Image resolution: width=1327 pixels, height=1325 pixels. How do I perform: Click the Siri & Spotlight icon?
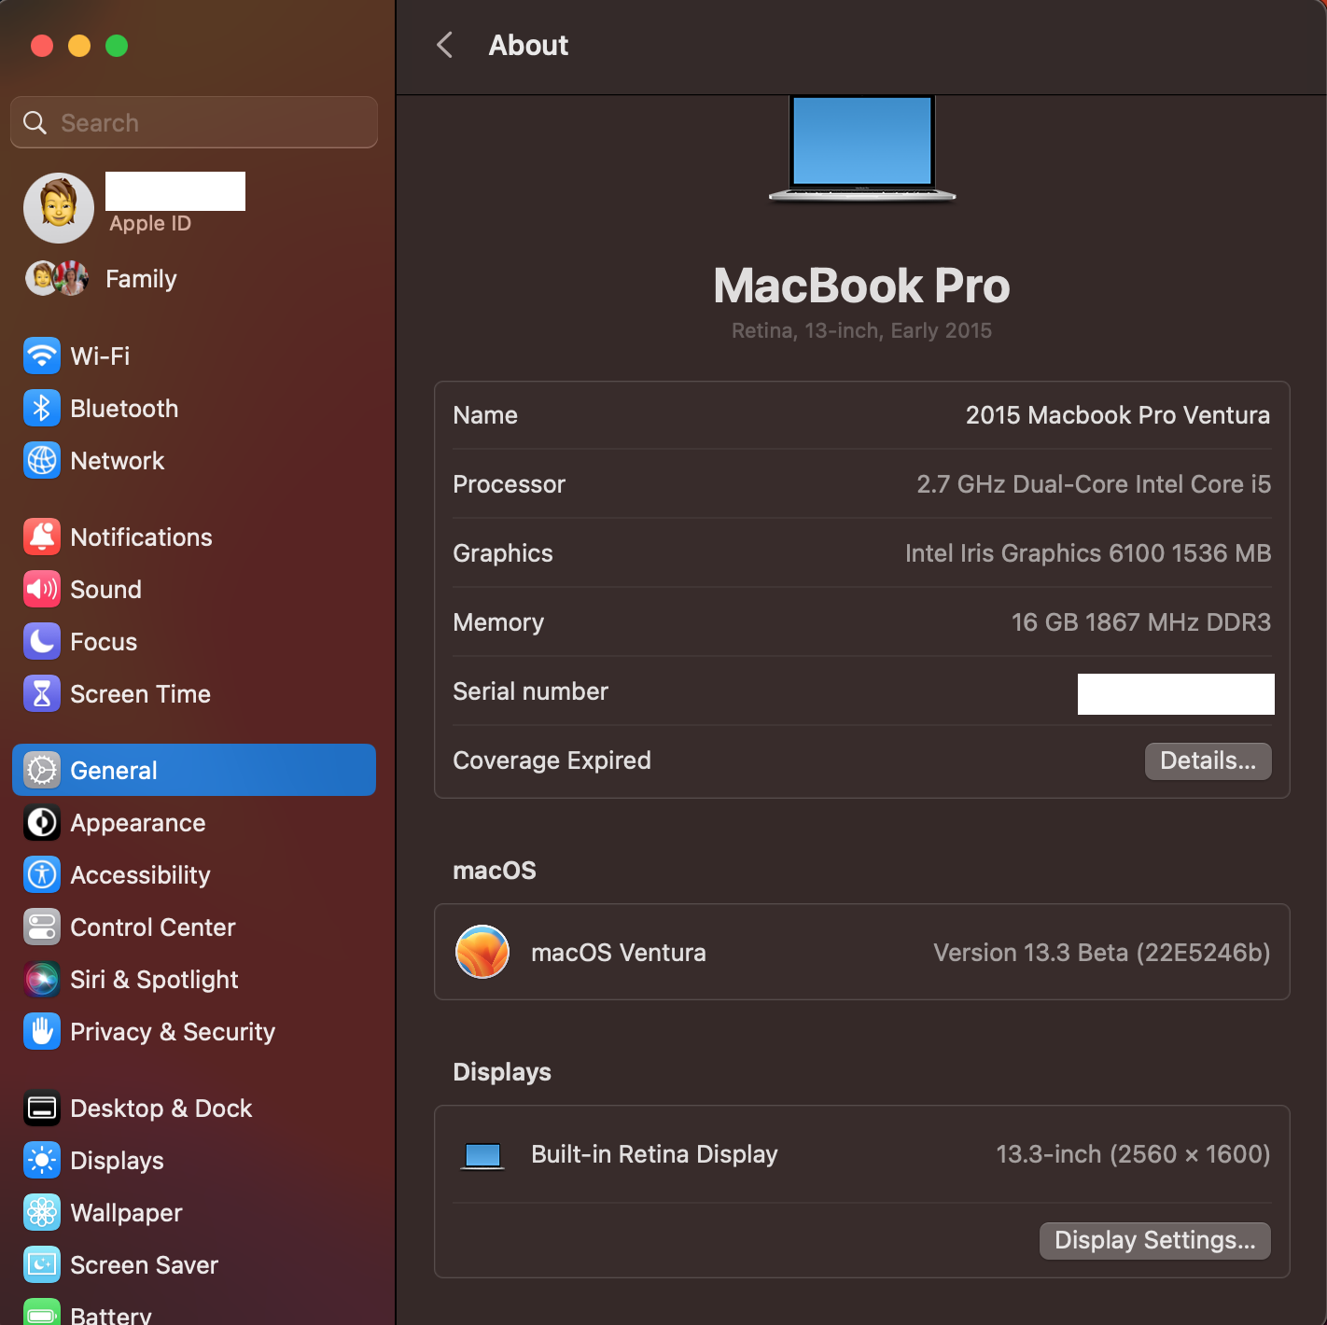pos(42,980)
